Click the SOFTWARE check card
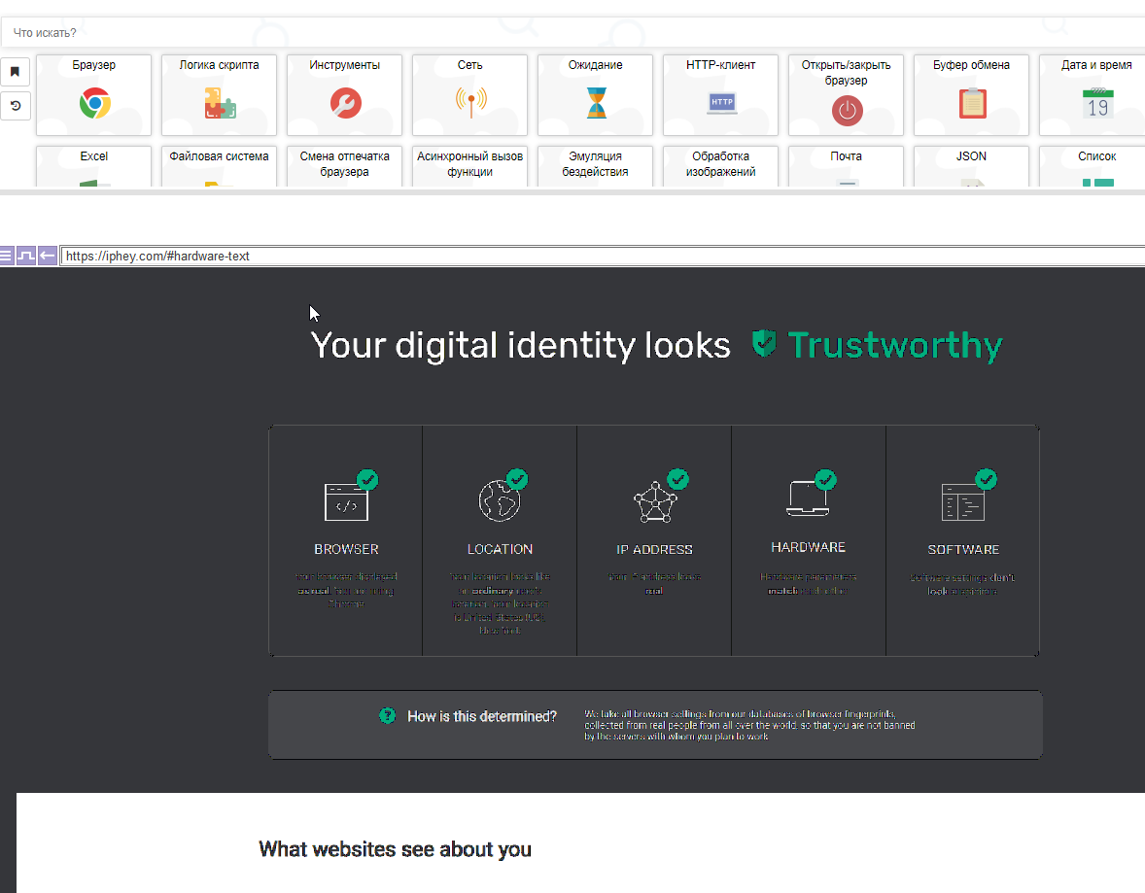The width and height of the screenshot is (1145, 893). pyautogui.click(x=962, y=540)
